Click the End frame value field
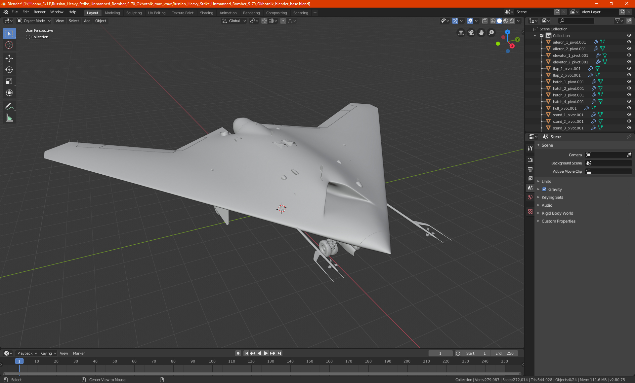This screenshot has height=383, width=635. tap(504, 353)
